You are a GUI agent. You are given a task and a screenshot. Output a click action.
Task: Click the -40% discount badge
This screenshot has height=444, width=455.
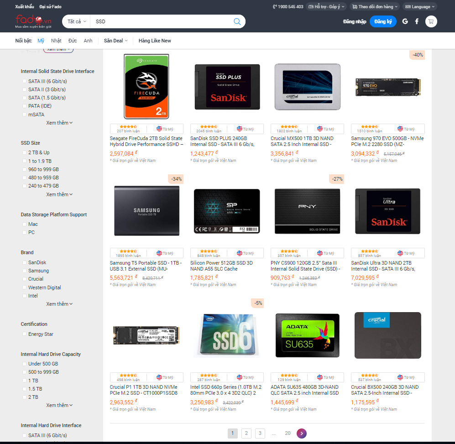pos(417,55)
